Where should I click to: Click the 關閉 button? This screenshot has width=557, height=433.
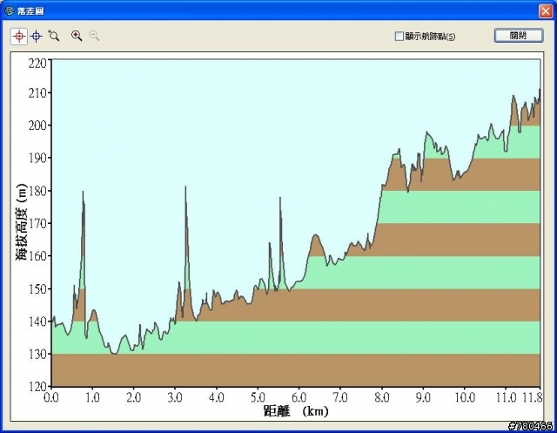click(519, 36)
